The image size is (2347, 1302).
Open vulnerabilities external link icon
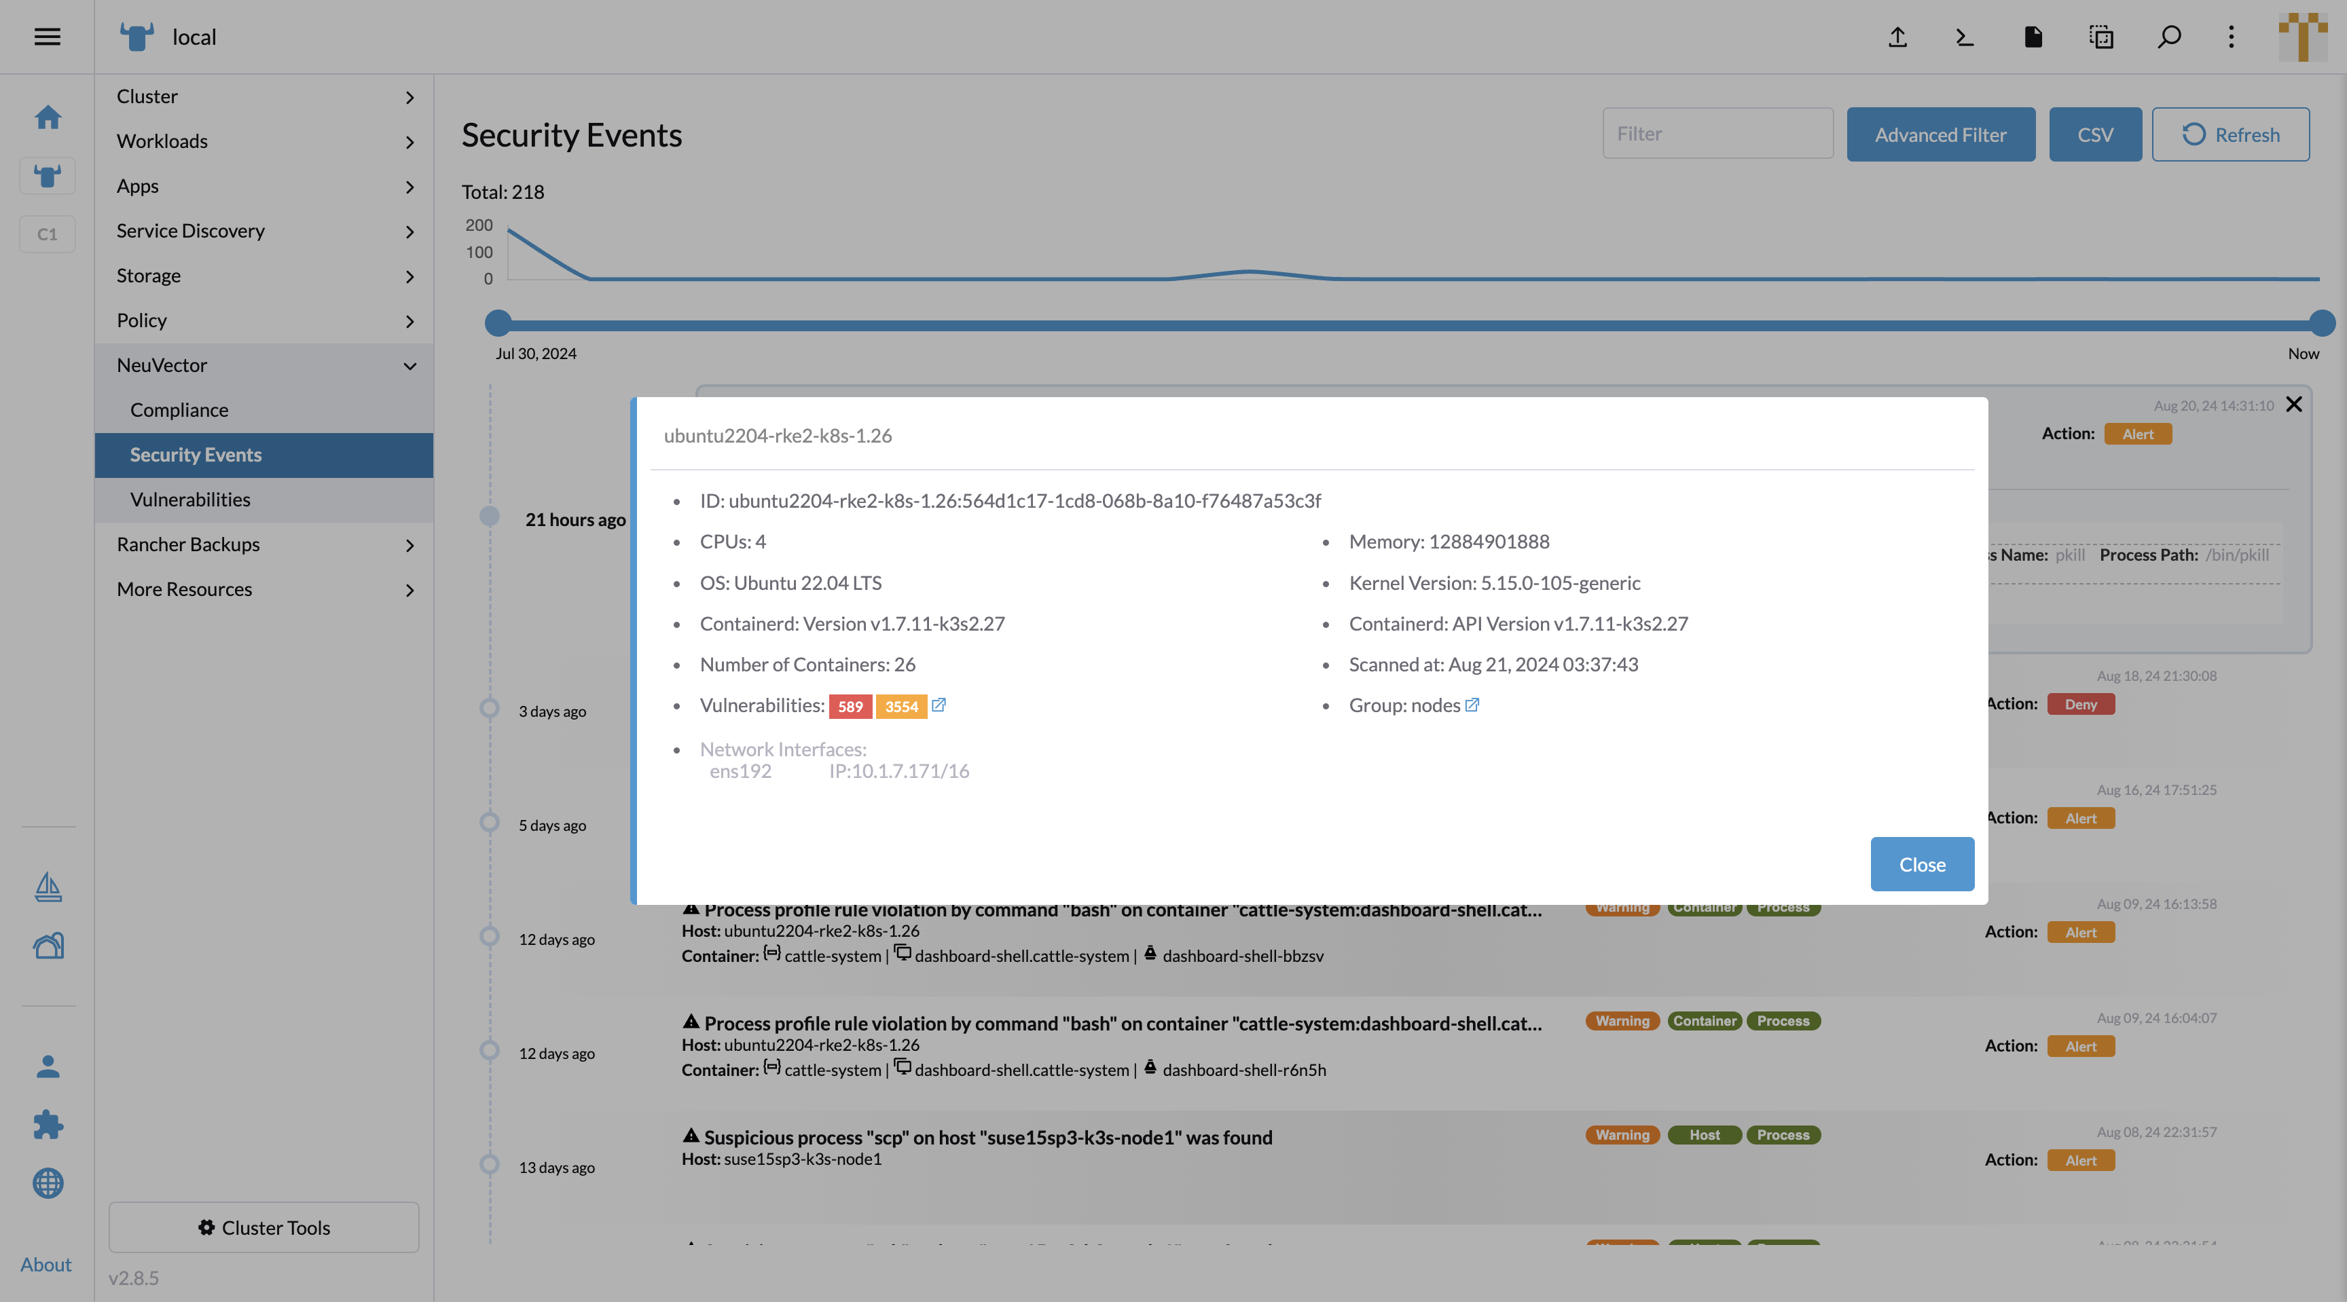[939, 705]
